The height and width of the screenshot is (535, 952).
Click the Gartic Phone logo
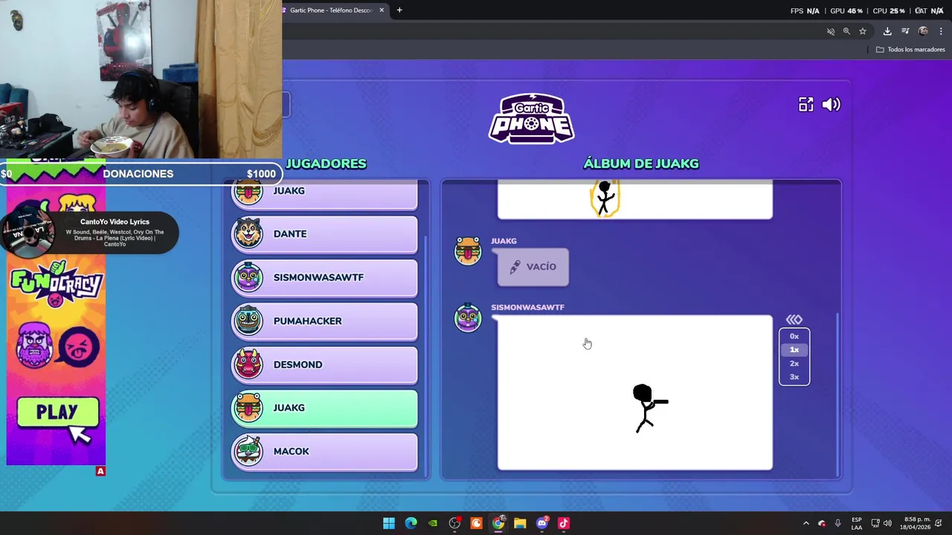tap(531, 118)
